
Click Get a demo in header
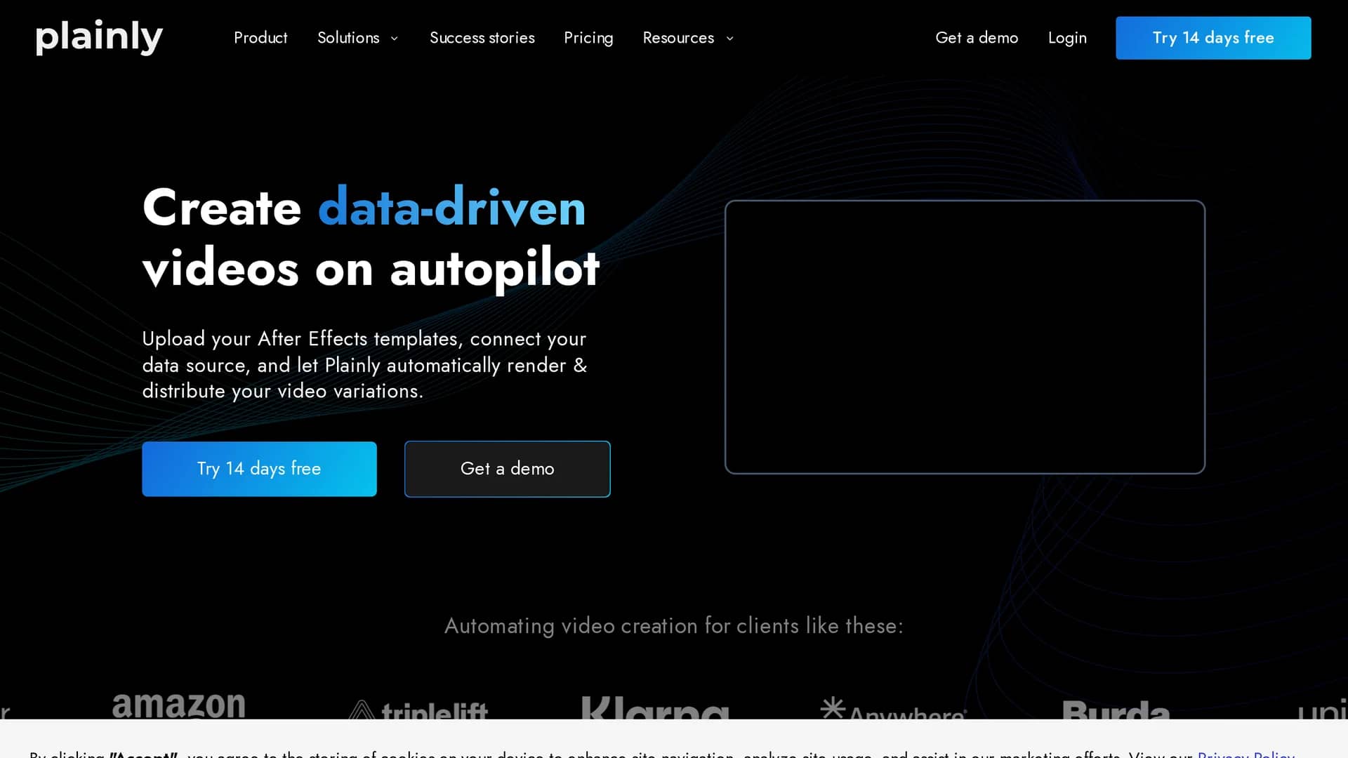click(977, 38)
